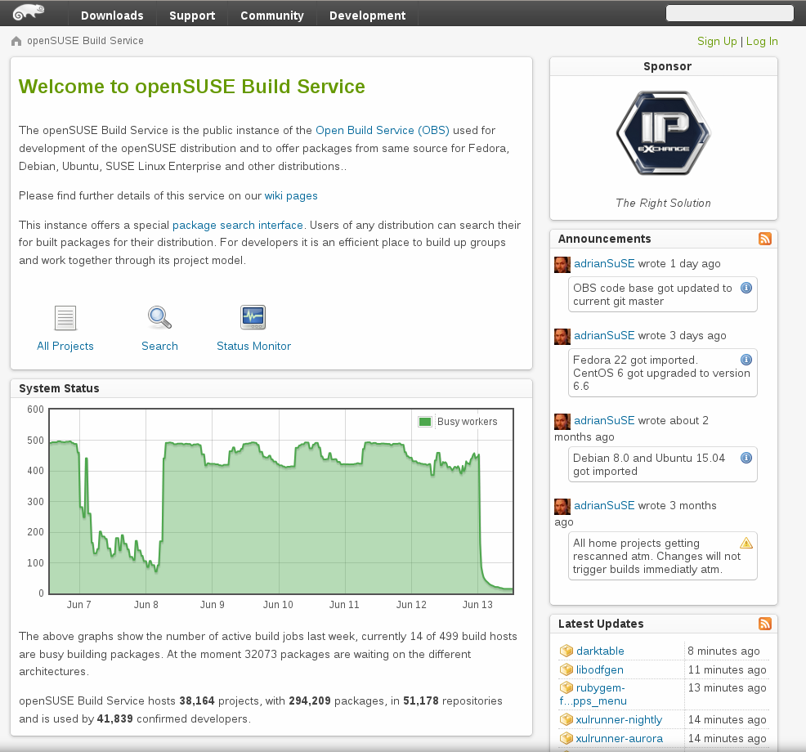Click 'The Right Solution' sponsor caption
Viewport: 806px width, 752px height.
pos(663,203)
